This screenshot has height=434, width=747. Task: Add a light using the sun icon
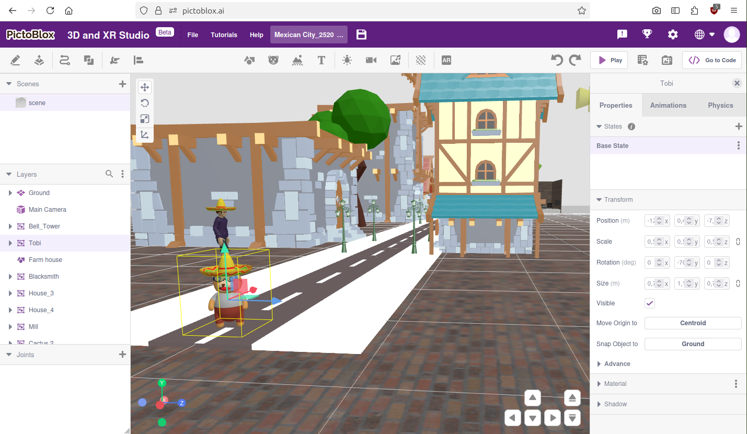pyautogui.click(x=347, y=60)
